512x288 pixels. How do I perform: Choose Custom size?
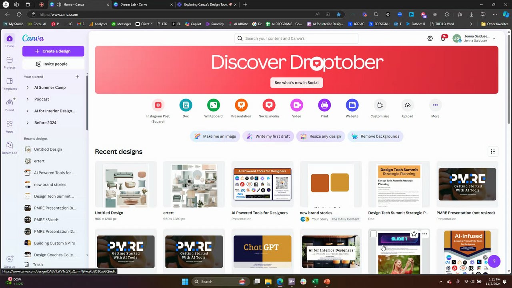380,105
